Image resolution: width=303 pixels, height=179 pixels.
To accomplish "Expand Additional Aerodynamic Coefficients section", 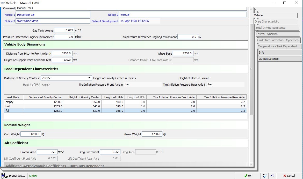I will (x=55, y=166).
